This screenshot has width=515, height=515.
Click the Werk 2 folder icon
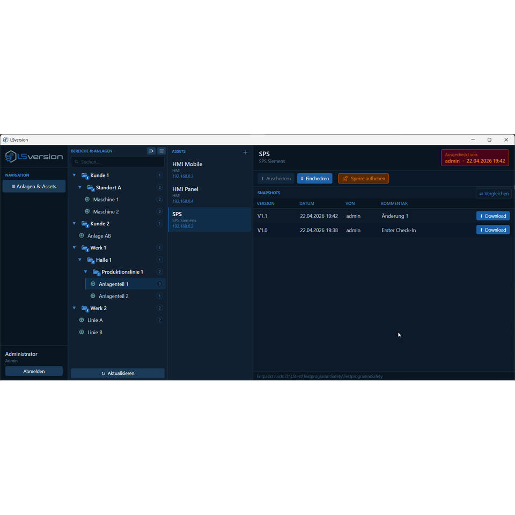tap(85, 308)
